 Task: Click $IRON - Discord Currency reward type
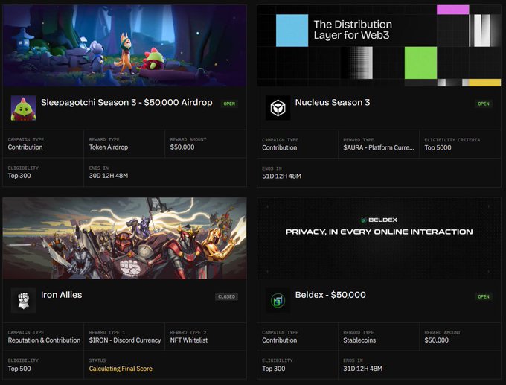pos(125,340)
